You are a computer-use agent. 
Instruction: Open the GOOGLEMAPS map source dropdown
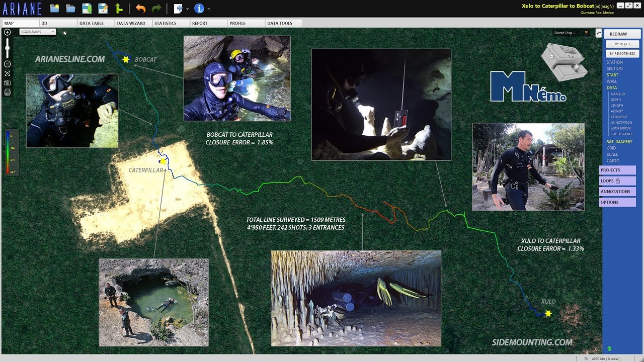pyautogui.click(x=38, y=32)
